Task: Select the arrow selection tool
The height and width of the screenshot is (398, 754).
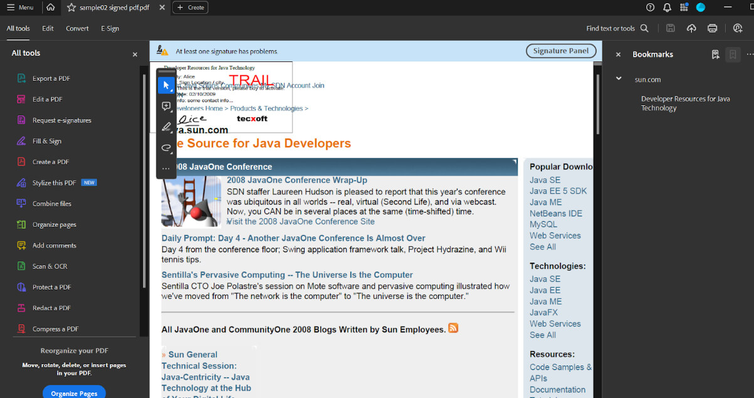Action: point(166,84)
